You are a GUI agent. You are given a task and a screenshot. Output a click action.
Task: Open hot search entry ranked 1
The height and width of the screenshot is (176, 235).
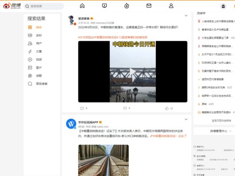[x=216, y=29]
